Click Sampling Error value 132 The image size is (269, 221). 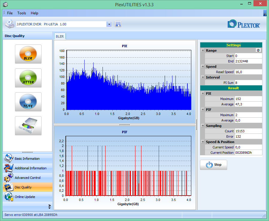(x=248, y=136)
